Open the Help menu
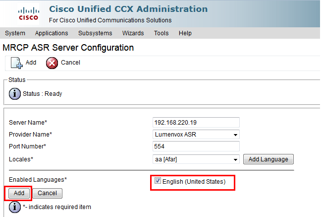The image size is (322, 217). (185, 33)
